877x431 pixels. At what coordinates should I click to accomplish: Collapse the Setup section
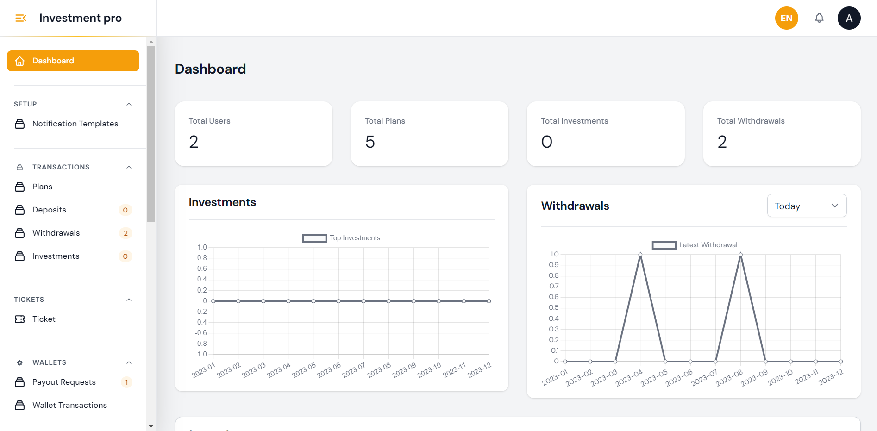[129, 104]
